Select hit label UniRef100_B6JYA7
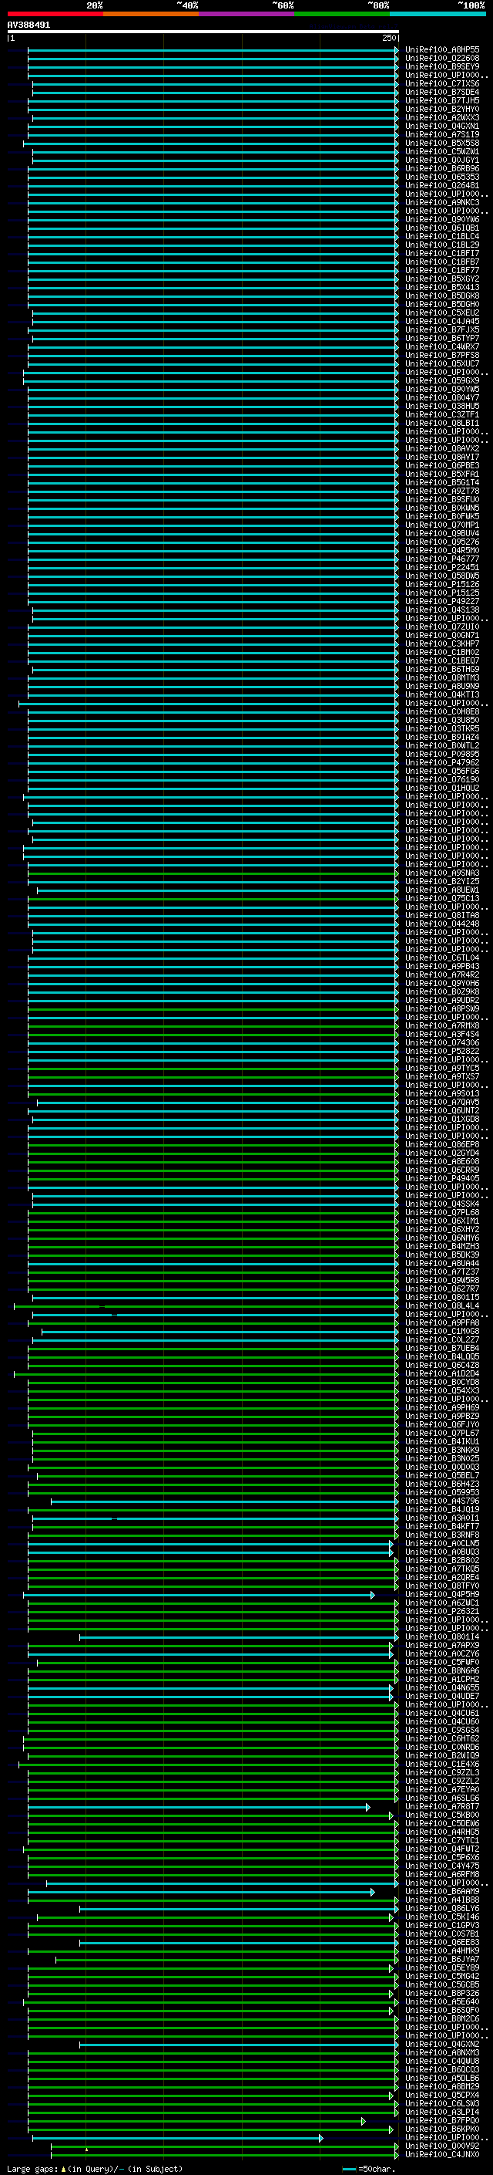This screenshot has width=493, height=2175. coord(442,1959)
